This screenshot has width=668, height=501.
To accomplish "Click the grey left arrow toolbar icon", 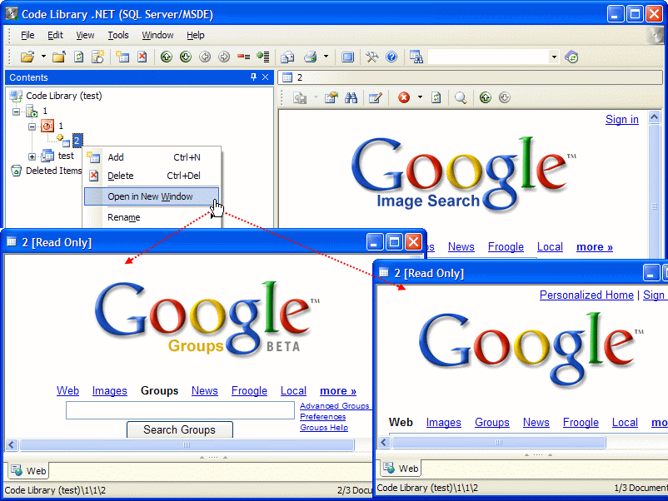I will 205,57.
